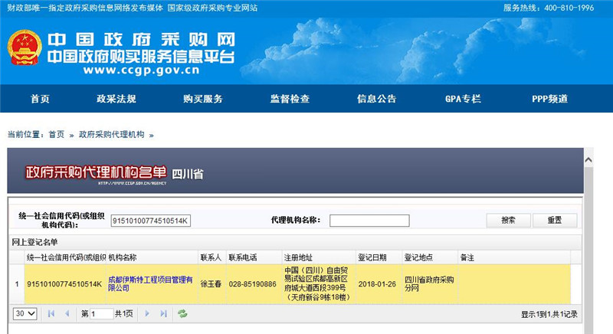
Task: Jump to last page of results
Action: pos(162,313)
